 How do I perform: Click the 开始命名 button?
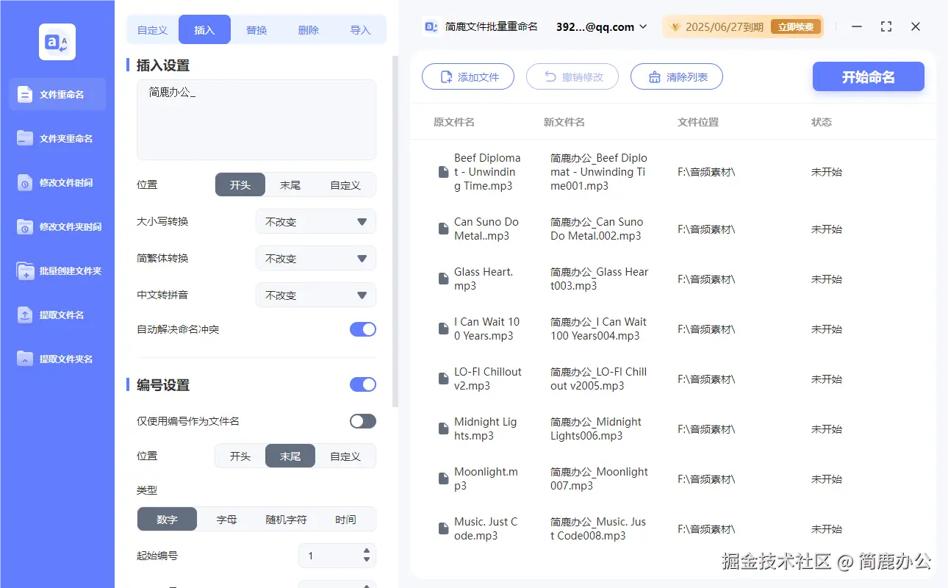tap(868, 76)
